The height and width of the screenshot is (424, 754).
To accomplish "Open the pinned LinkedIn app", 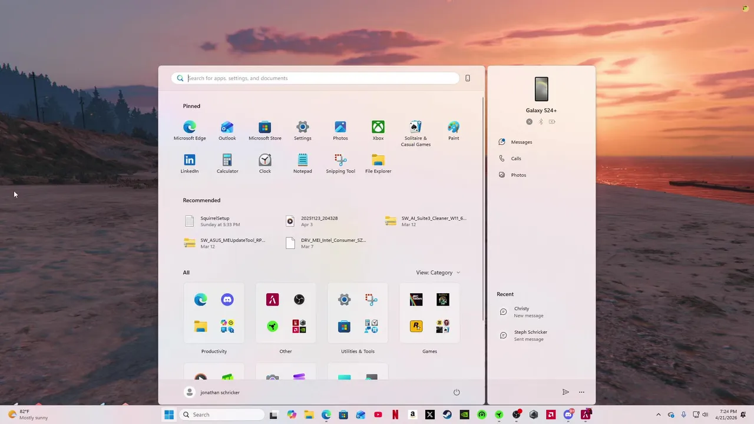I will (190, 164).
